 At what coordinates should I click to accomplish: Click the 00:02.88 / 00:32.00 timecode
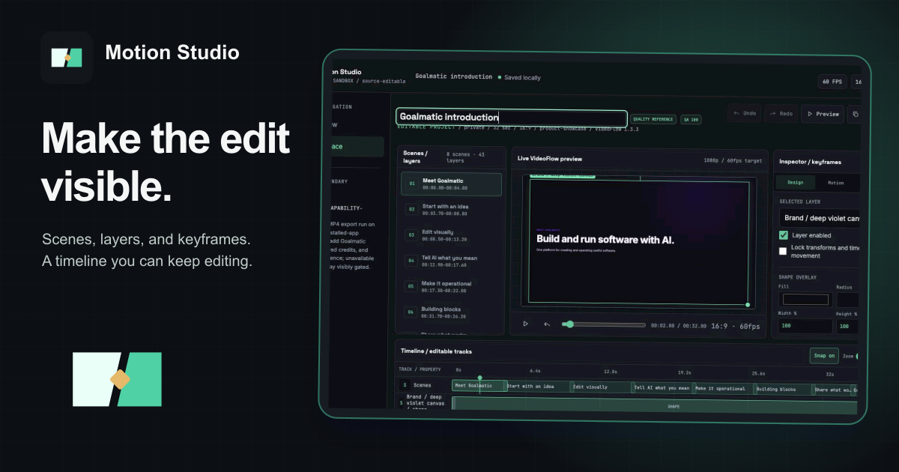click(x=678, y=326)
